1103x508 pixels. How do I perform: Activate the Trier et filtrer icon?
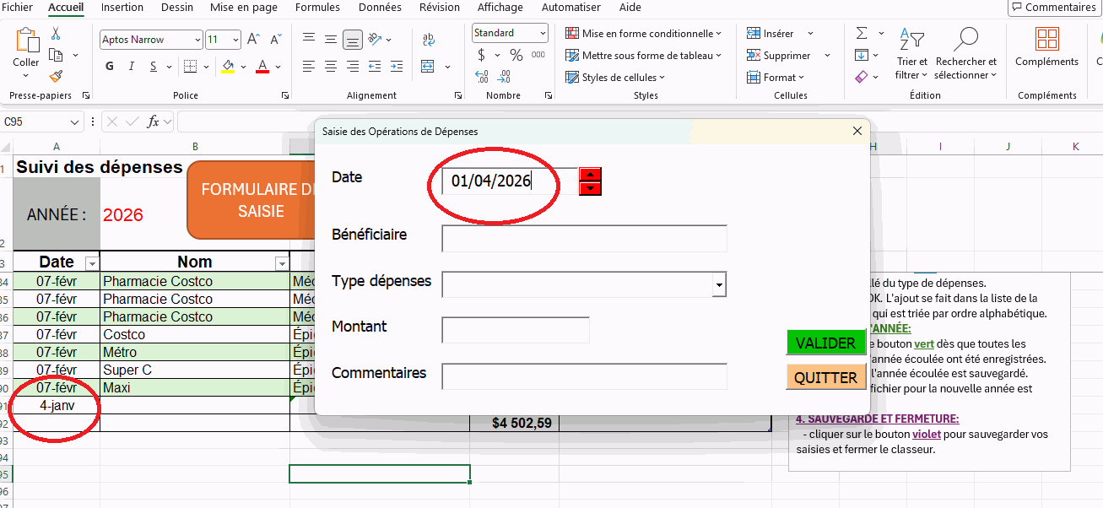coord(911,54)
